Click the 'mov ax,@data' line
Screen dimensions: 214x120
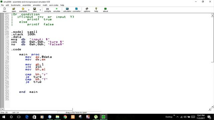pyautogui.click(x=38, y=57)
